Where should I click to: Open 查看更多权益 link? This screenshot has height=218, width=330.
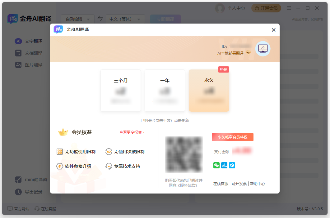pos(132,132)
